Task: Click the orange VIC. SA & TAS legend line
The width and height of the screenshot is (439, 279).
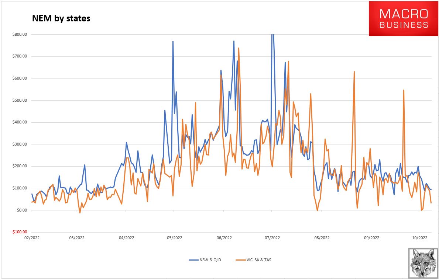Action: 241,260
